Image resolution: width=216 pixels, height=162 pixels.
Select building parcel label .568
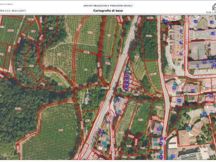191,124
